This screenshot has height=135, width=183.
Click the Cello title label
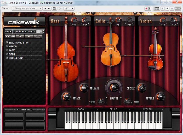click(100, 21)
